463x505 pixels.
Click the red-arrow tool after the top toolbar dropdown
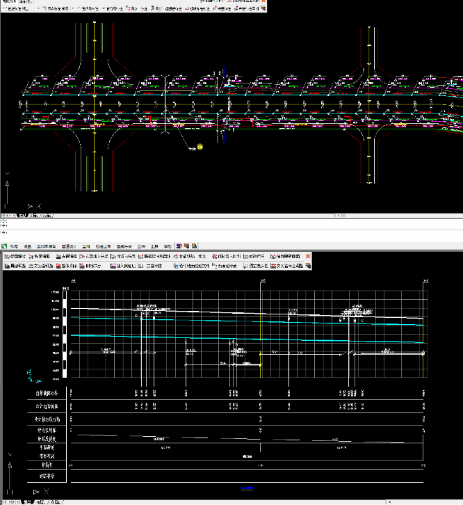pyautogui.click(x=44, y=8)
